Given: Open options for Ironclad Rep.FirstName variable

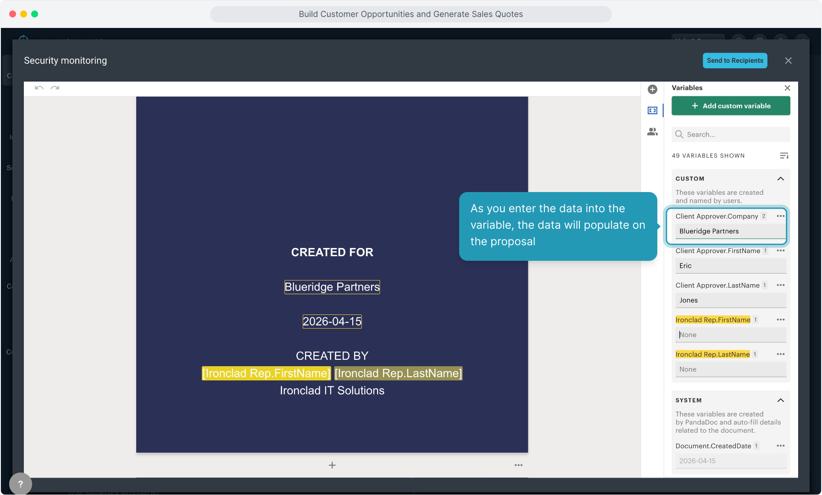Looking at the screenshot, I should pyautogui.click(x=781, y=319).
